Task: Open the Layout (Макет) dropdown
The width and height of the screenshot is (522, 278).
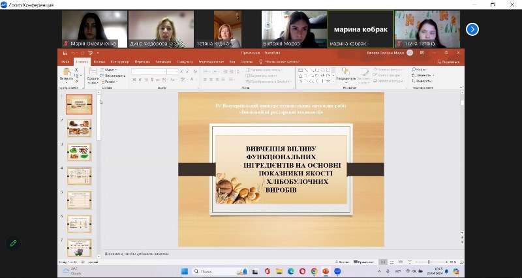Action: (x=110, y=69)
